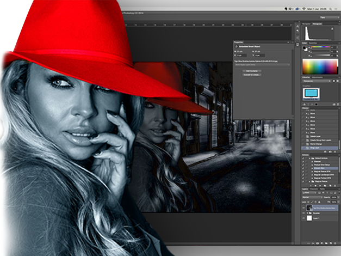Expand the Default Actions folder
341x256 pixels.
point(309,158)
